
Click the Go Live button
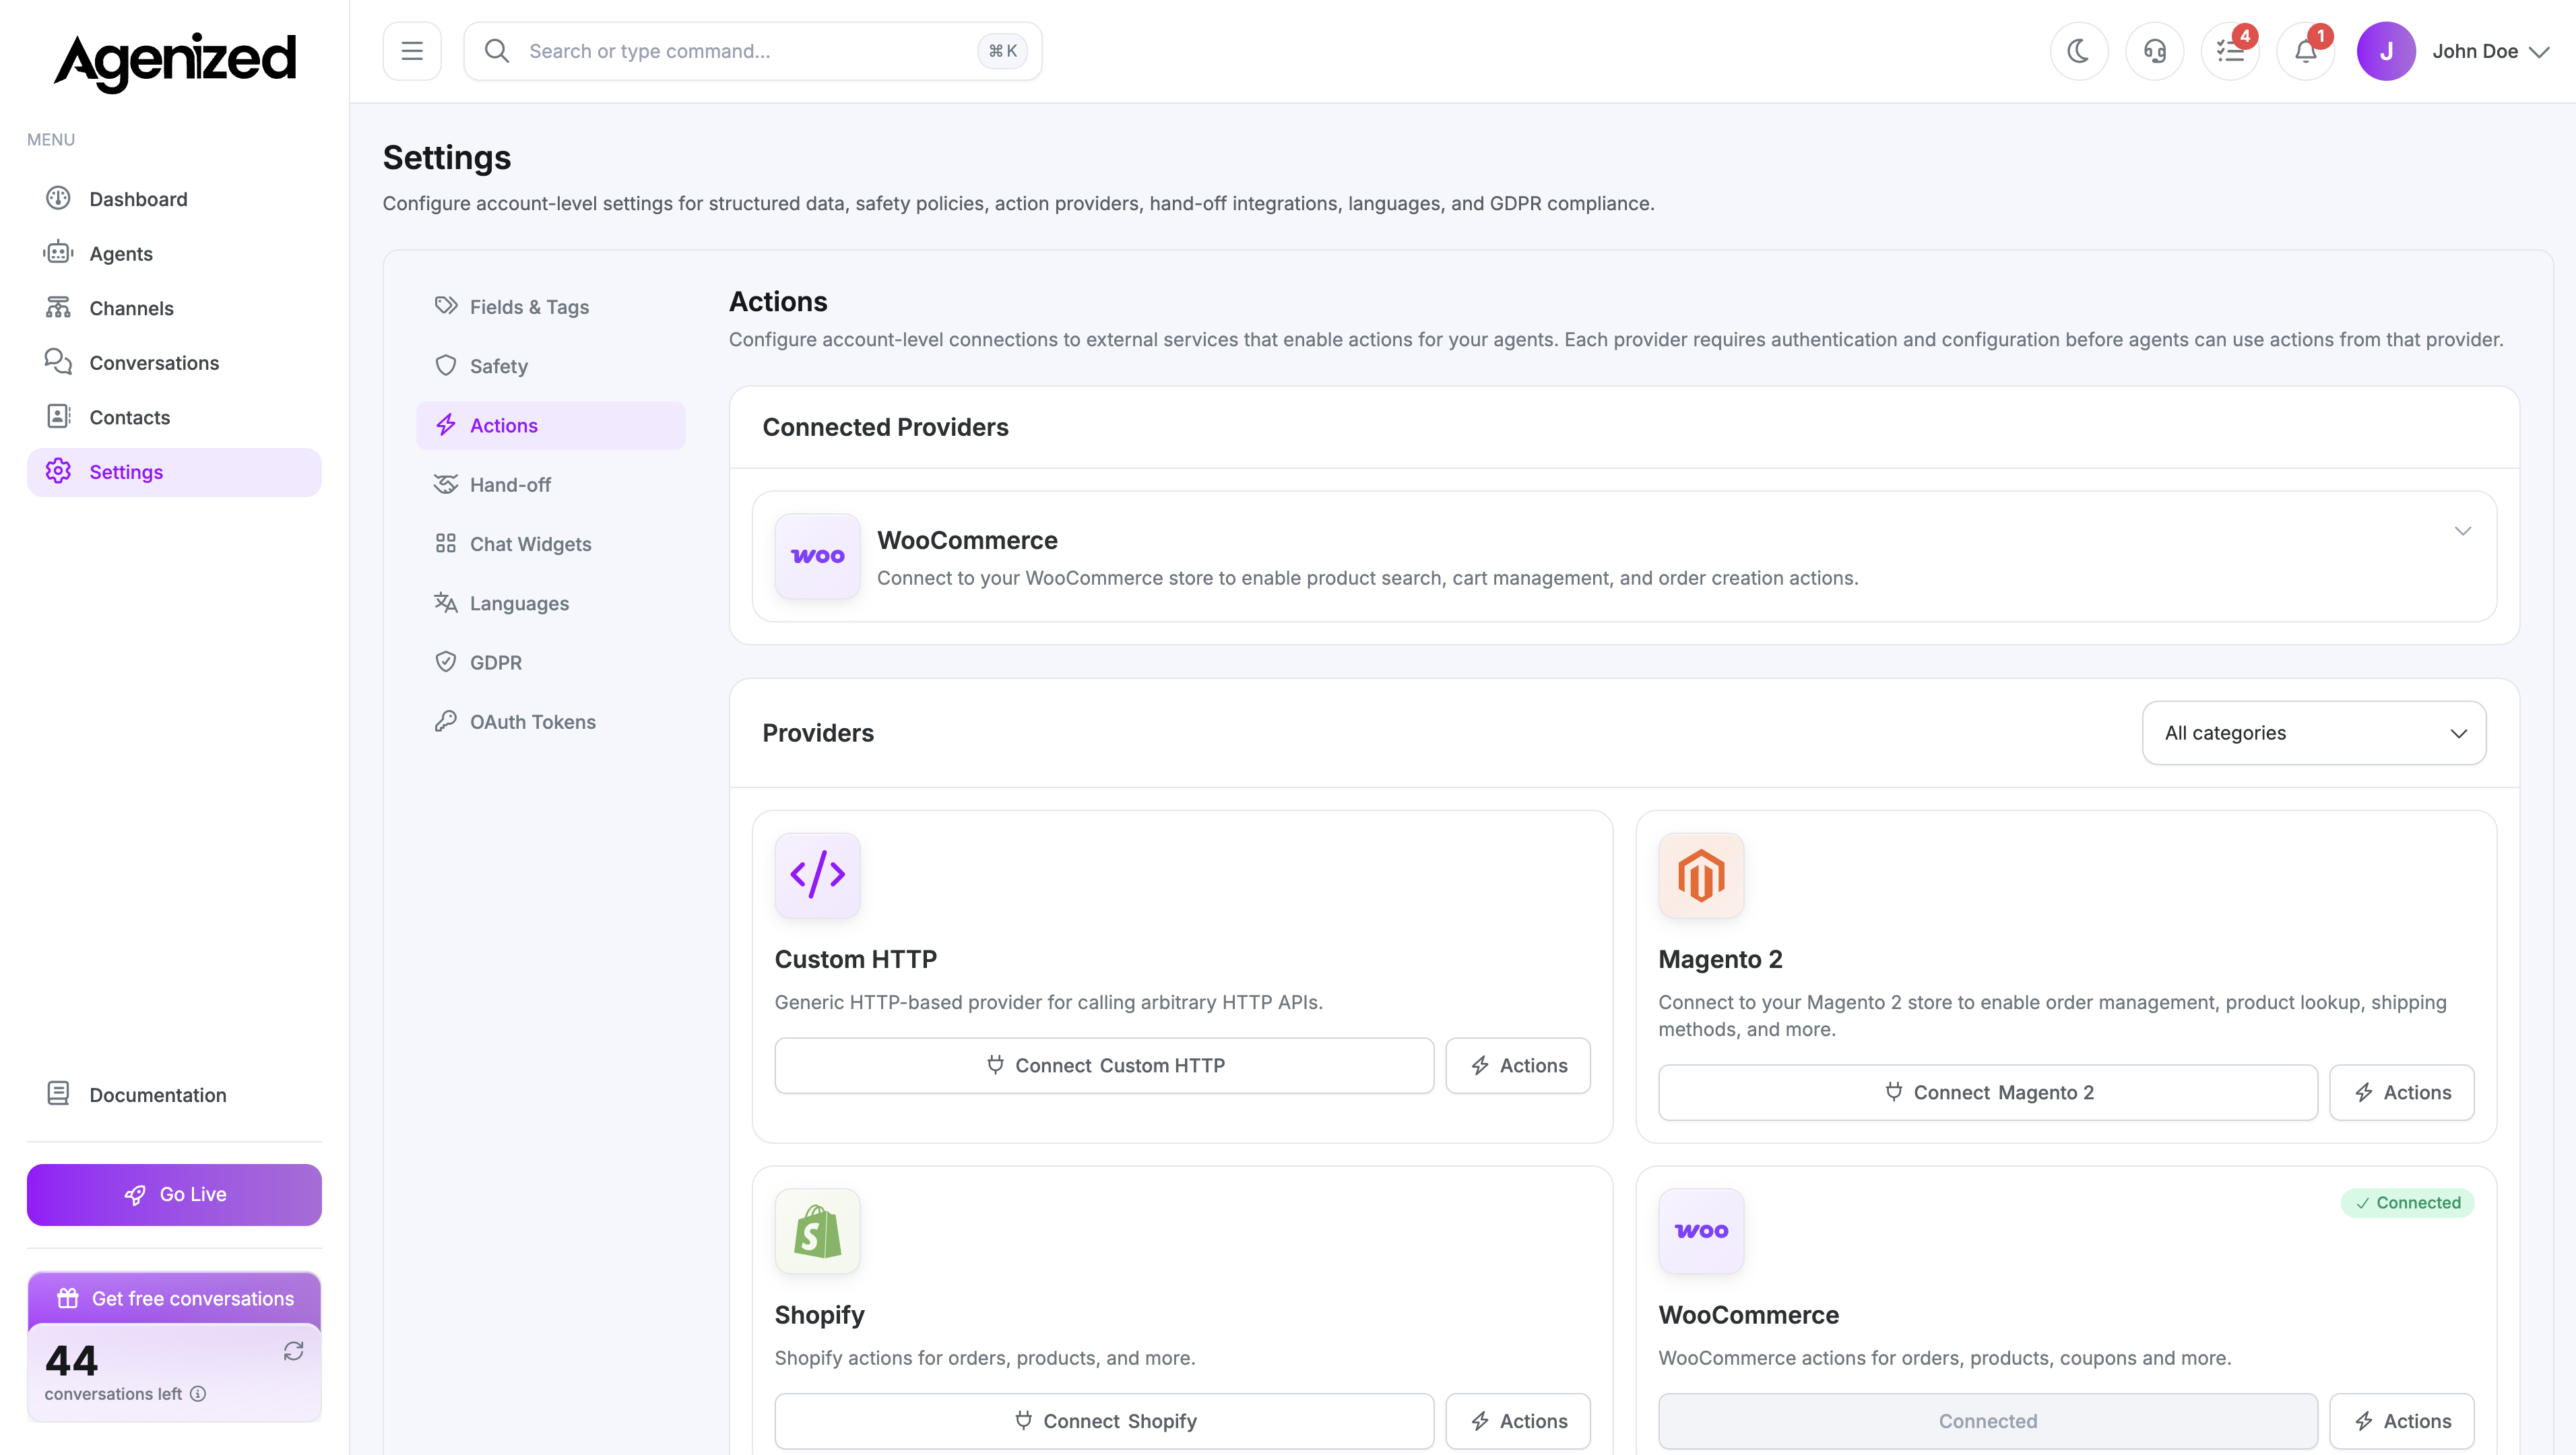point(173,1194)
